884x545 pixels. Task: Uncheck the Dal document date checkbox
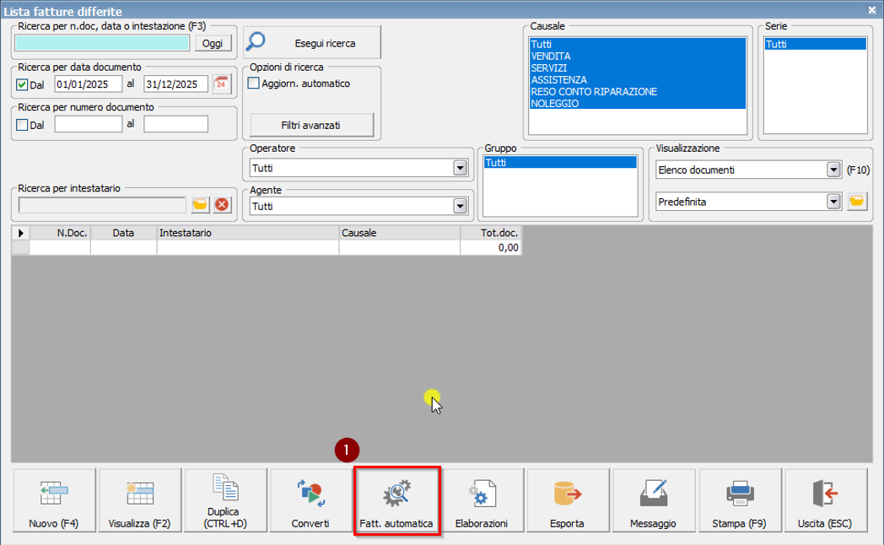click(23, 84)
